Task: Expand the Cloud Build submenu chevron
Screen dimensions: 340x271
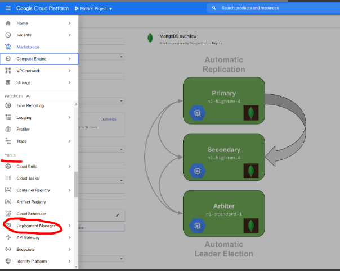Action: click(x=69, y=166)
